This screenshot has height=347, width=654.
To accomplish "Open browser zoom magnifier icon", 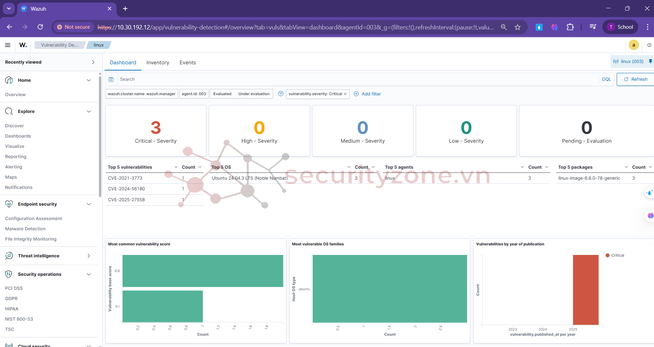I will [x=503, y=27].
